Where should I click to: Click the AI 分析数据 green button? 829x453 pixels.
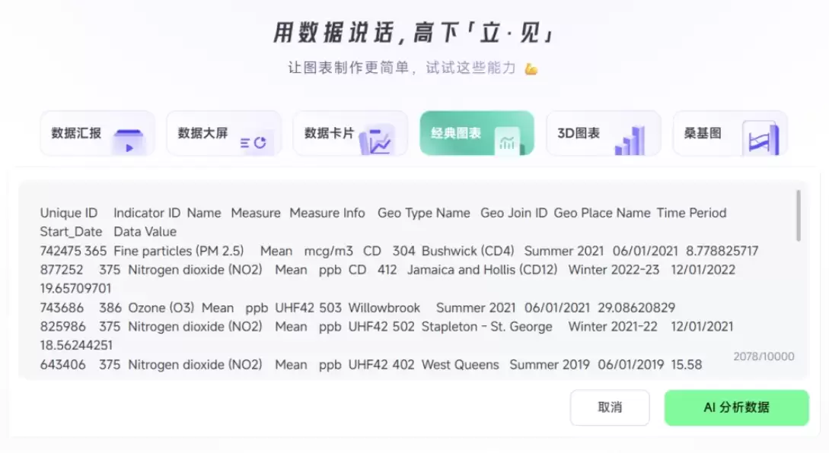click(736, 407)
